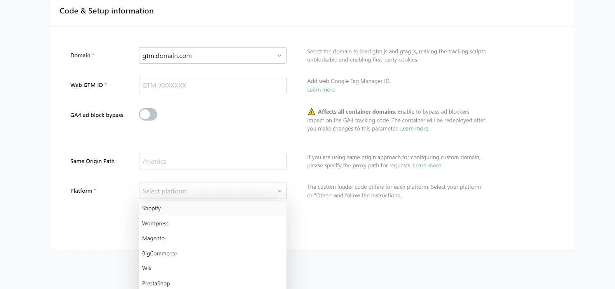The image size is (615, 289).
Task: Choose Shopify from the platform list
Action: tap(213, 208)
